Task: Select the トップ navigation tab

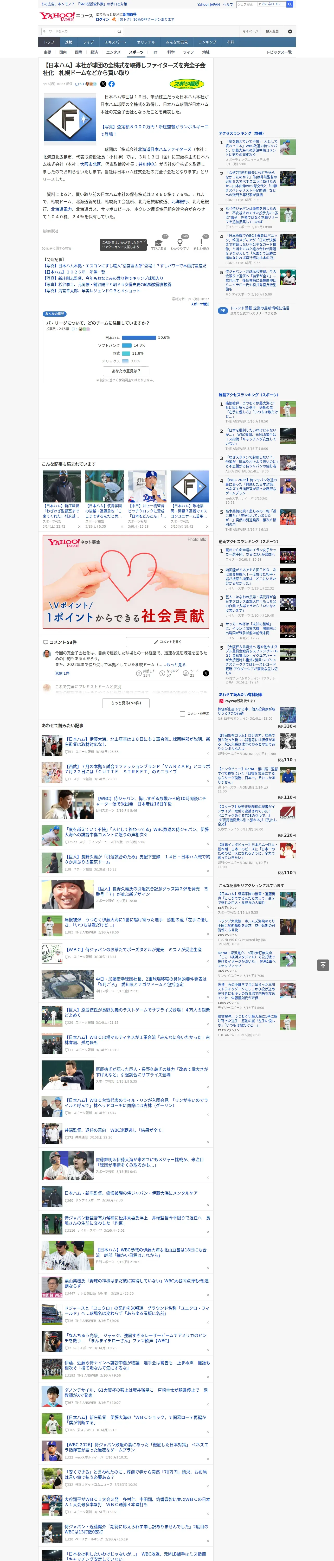Action: click(x=49, y=42)
